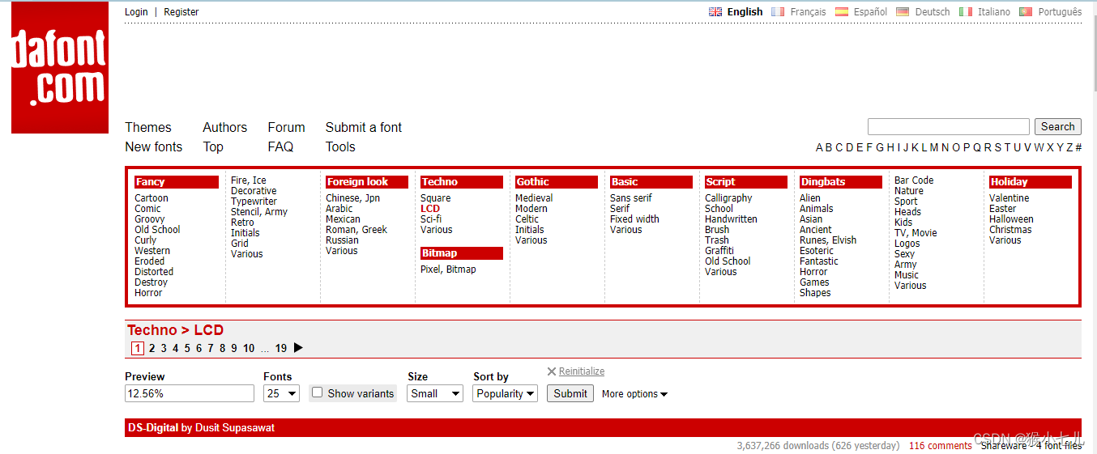This screenshot has height=454, width=1097.
Task: Select the Sans serif category
Action: coord(631,198)
